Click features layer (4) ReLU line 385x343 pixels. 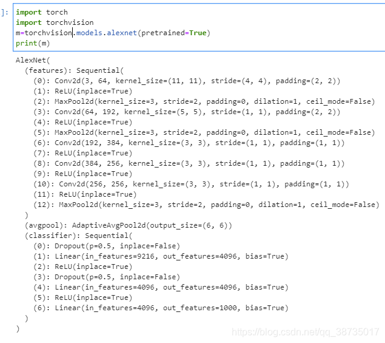tap(82, 122)
